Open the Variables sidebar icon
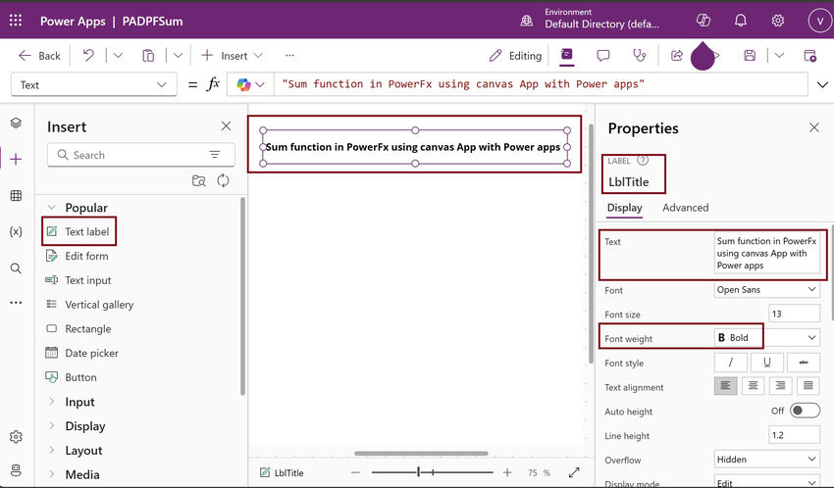Image resolution: width=834 pixels, height=488 pixels. click(16, 231)
